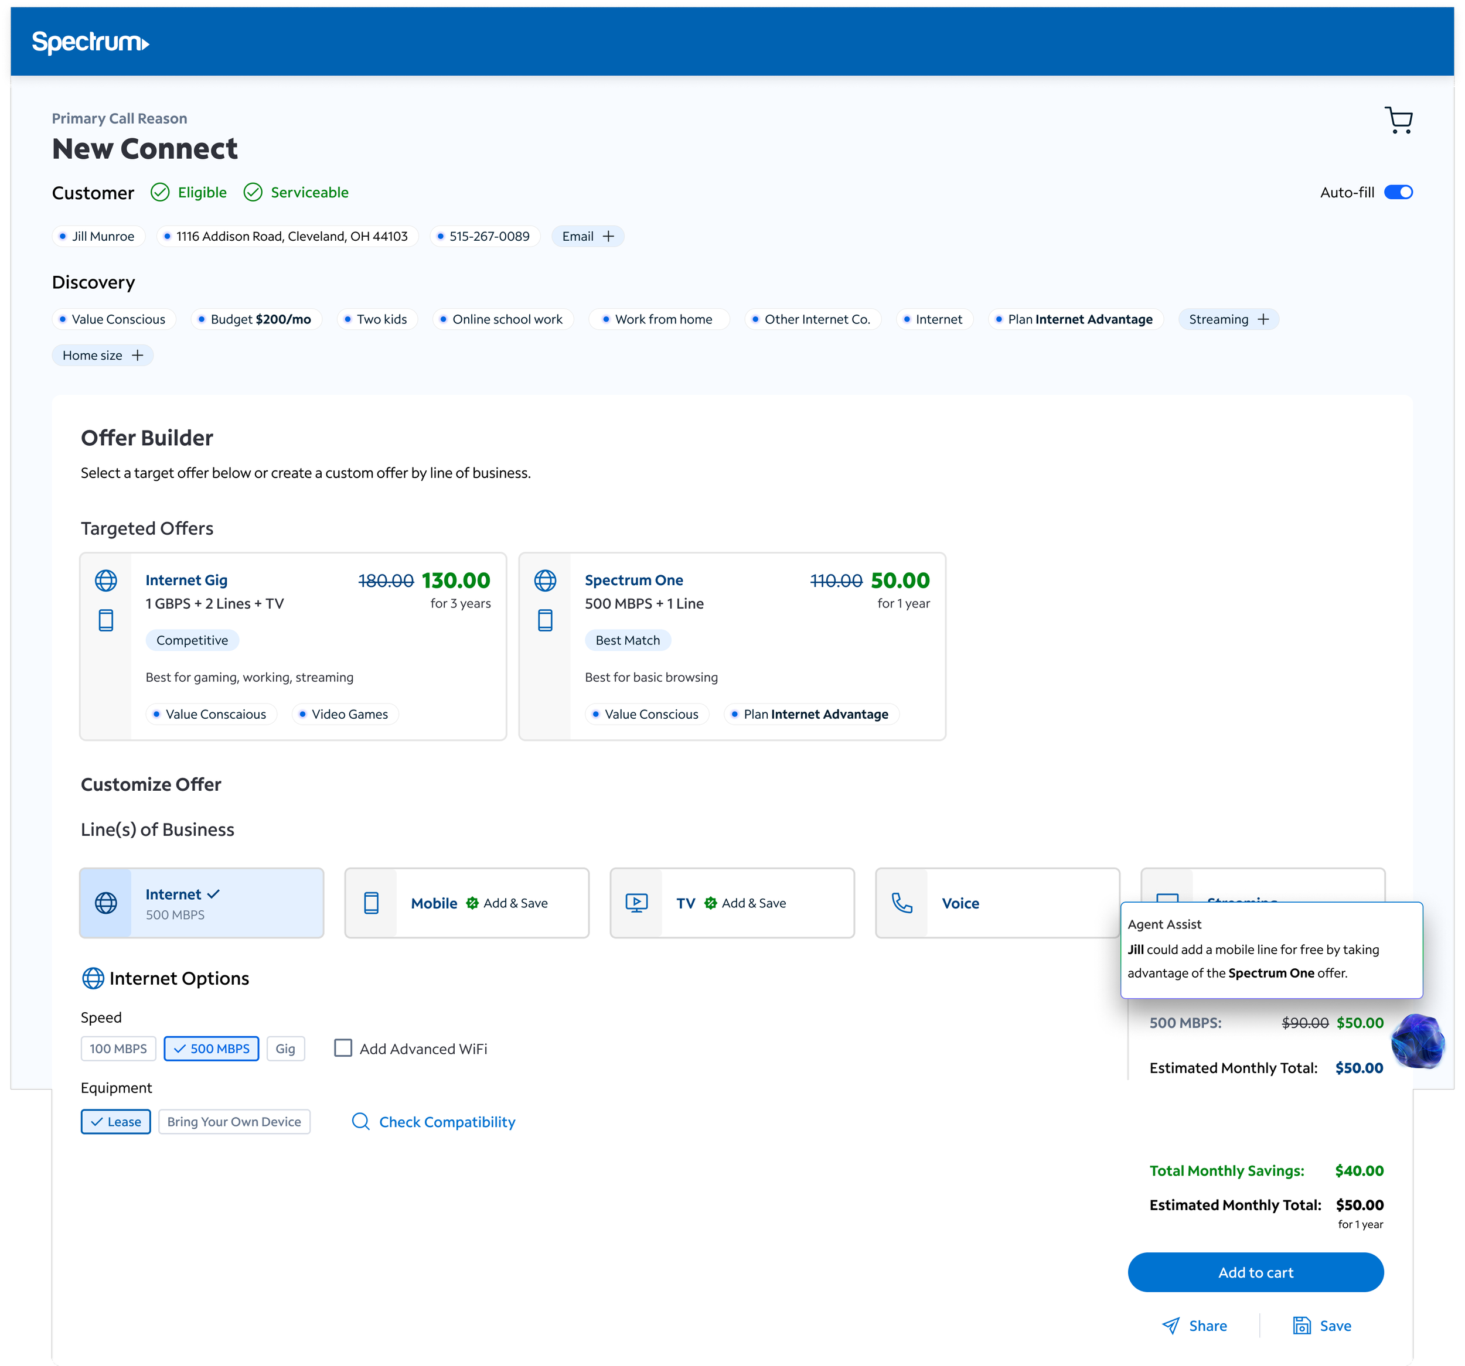Click Plan Internet Advantage chip on Spectrum One
The width and height of the screenshot is (1465, 1366).
coord(812,714)
